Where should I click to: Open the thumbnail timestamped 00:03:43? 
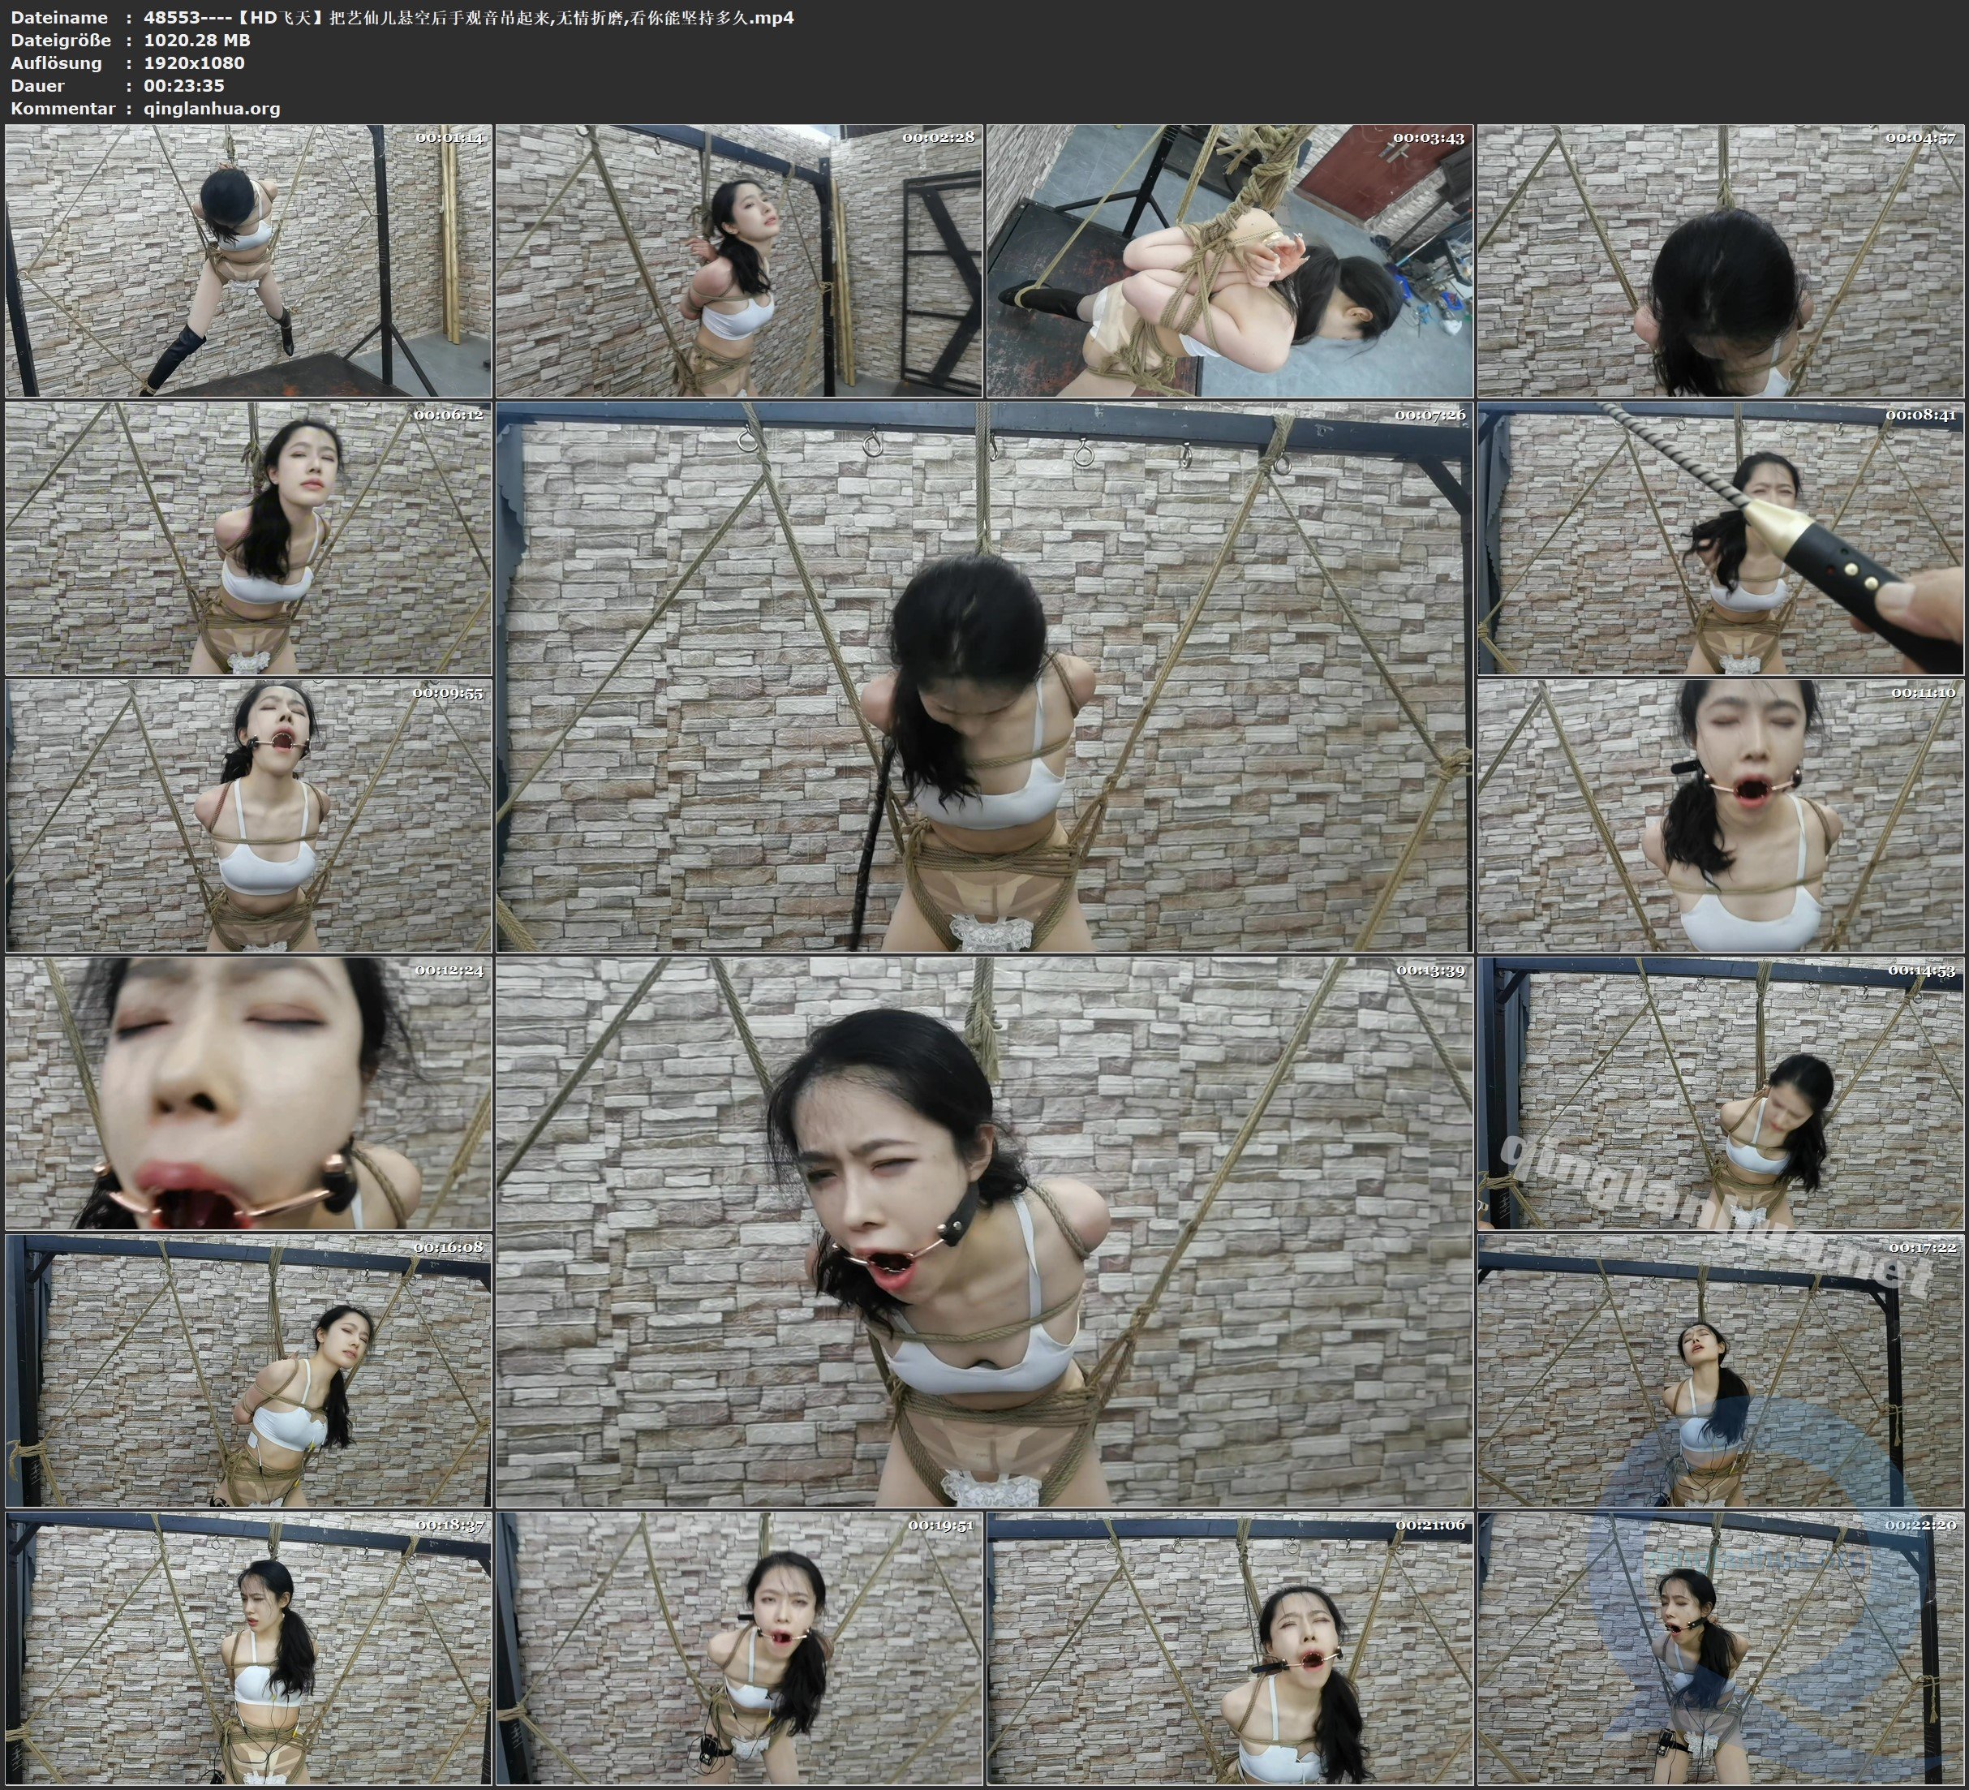1230,260
